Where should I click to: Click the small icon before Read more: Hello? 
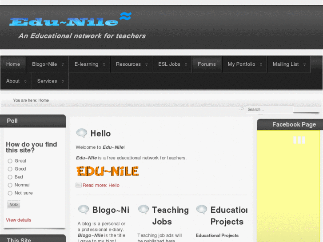[79, 185]
